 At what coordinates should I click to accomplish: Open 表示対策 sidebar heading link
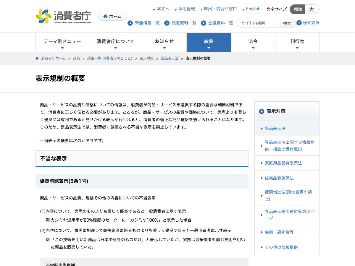pos(276,111)
